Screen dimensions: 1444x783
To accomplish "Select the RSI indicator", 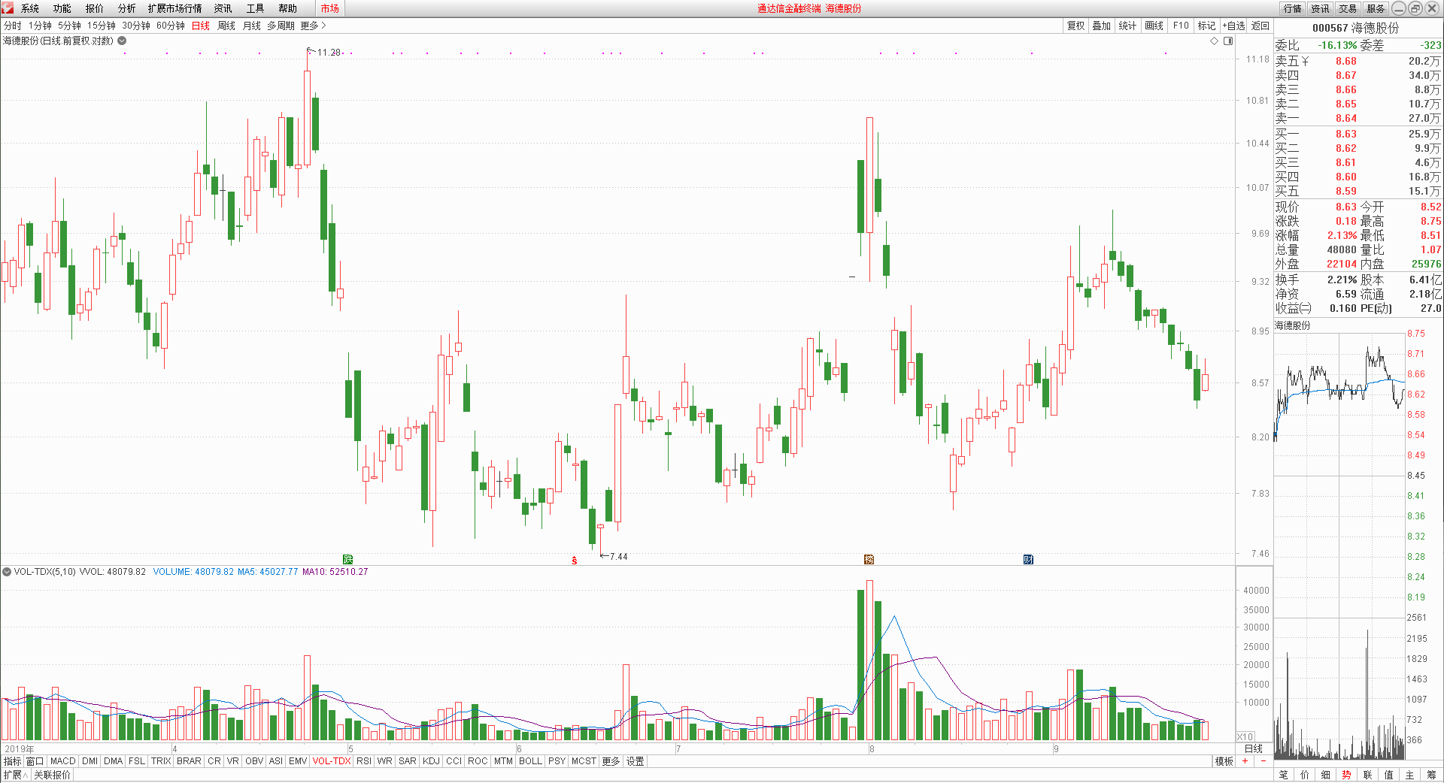I will (x=364, y=761).
